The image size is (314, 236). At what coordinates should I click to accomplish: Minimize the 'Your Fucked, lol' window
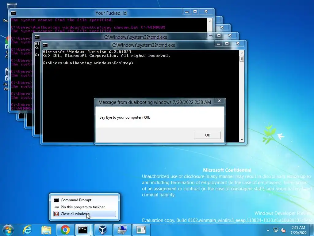pos(187,12)
